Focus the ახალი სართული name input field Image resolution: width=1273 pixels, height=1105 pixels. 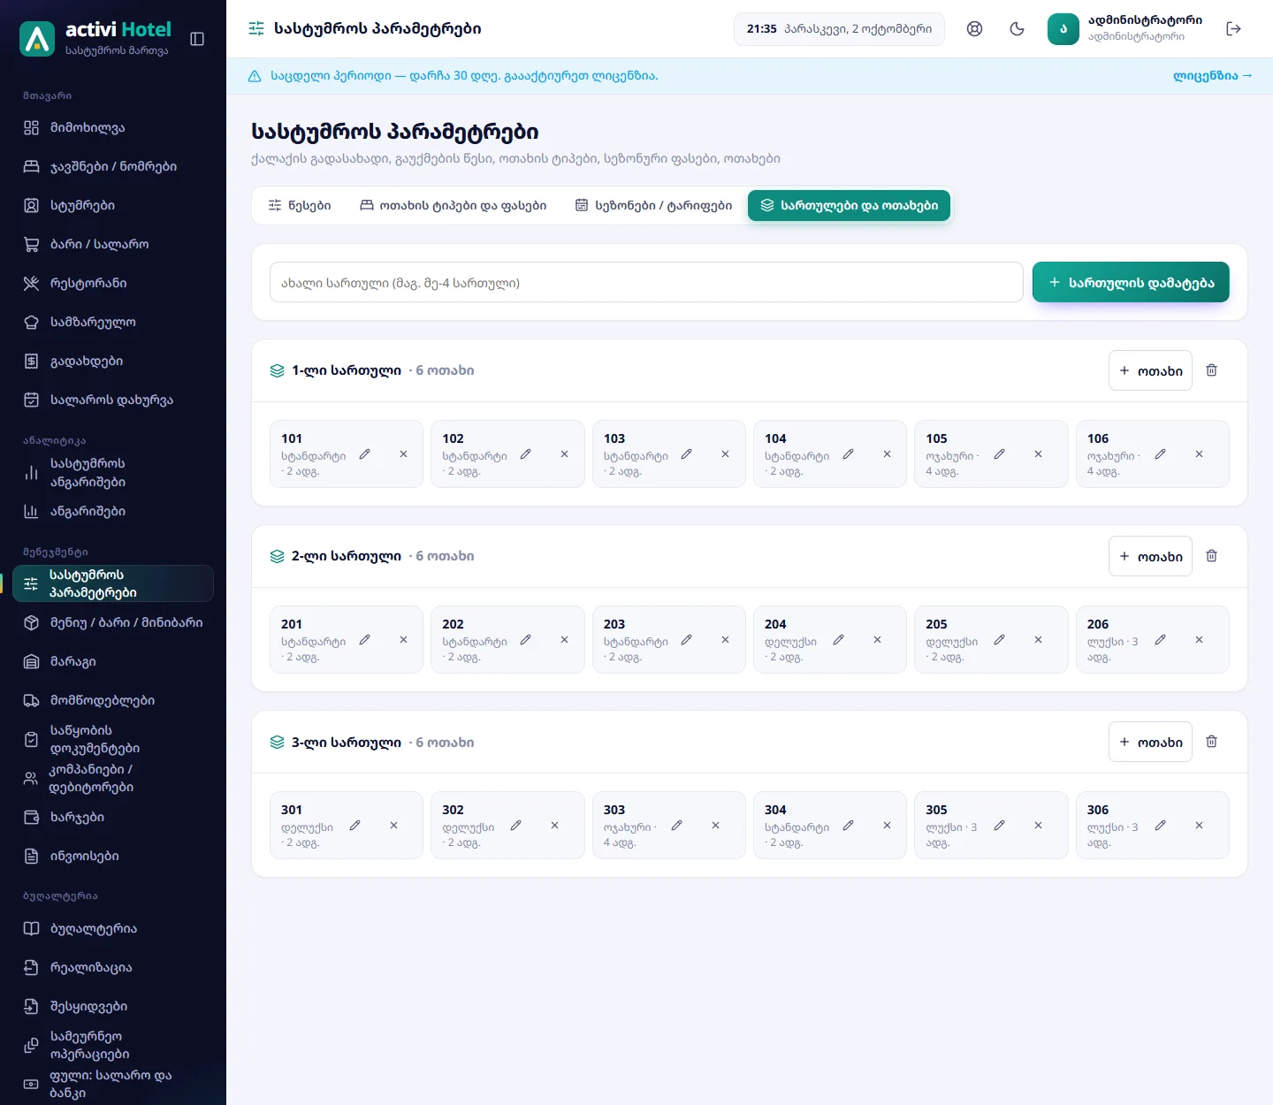click(x=646, y=282)
